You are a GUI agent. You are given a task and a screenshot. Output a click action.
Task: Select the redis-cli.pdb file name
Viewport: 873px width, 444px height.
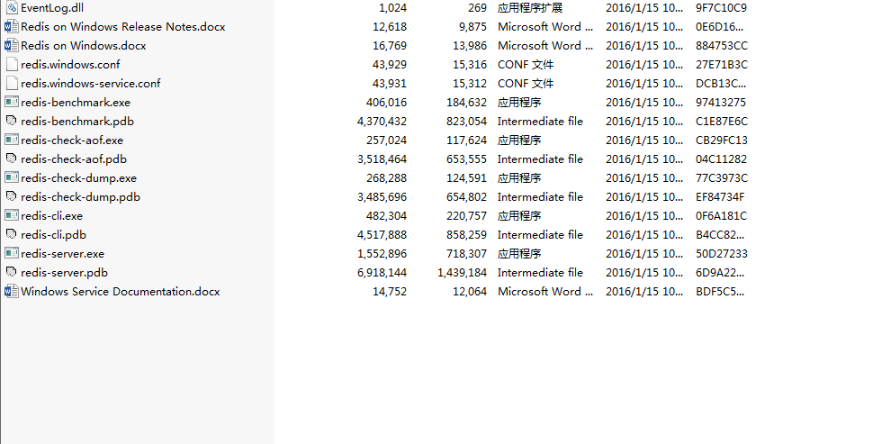tap(53, 234)
